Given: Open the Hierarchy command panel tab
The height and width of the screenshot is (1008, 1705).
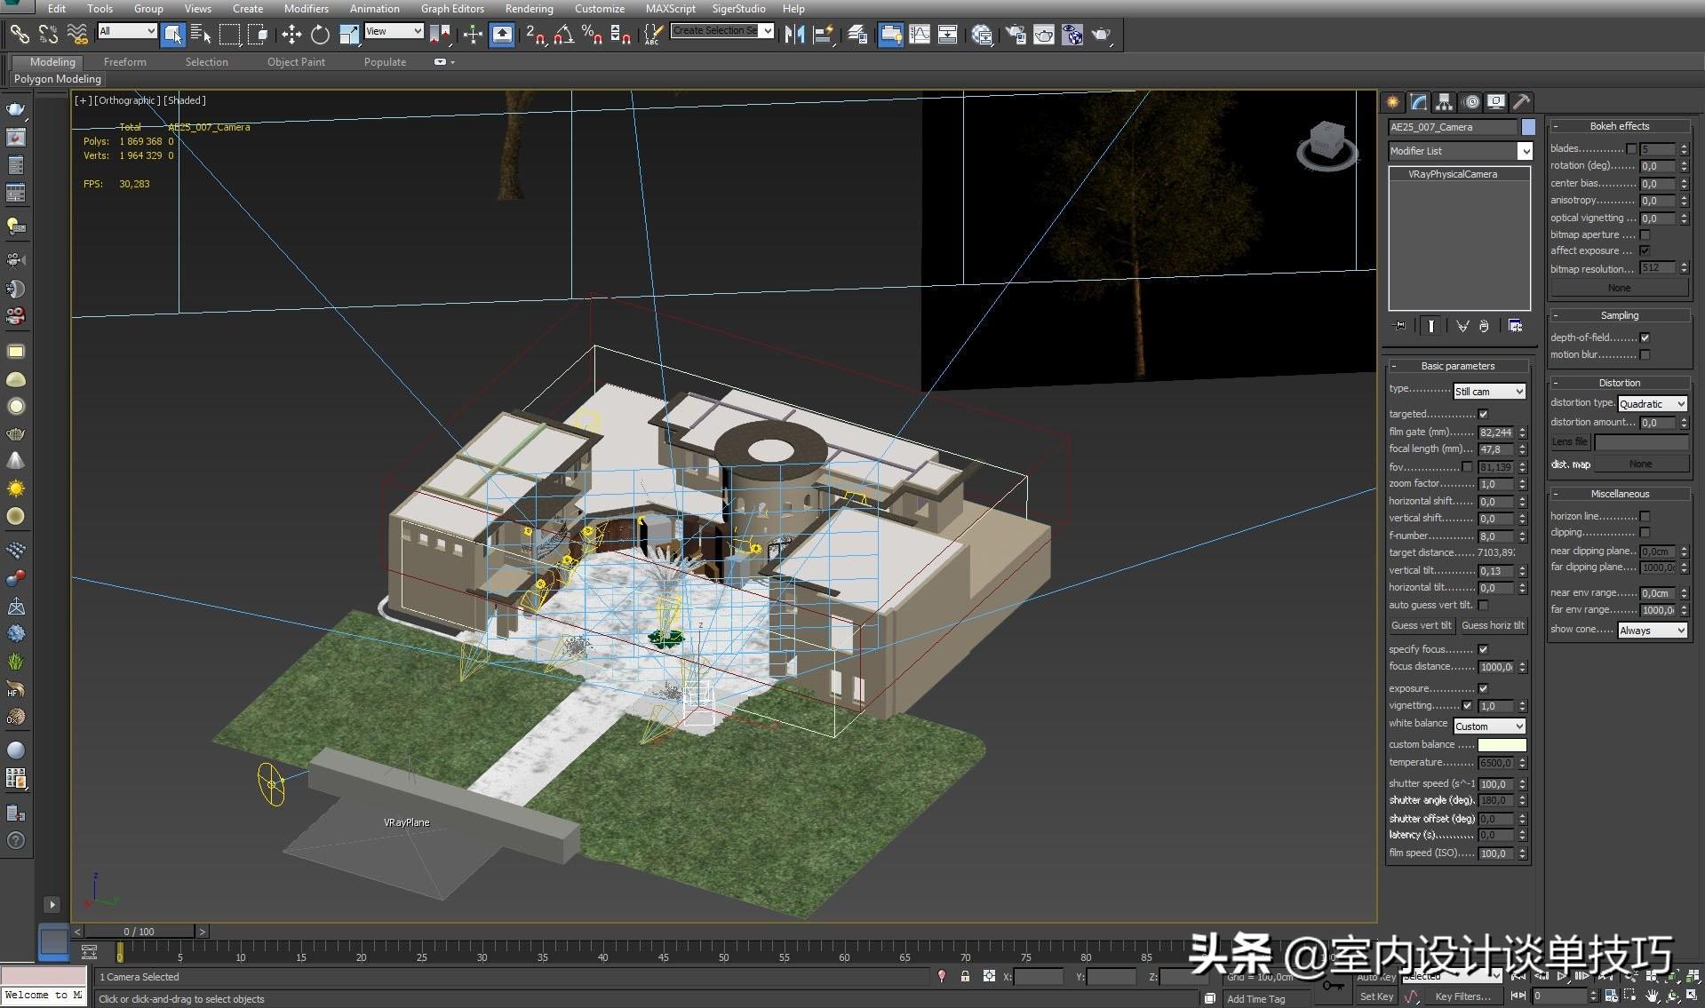Looking at the screenshot, I should coord(1444,102).
